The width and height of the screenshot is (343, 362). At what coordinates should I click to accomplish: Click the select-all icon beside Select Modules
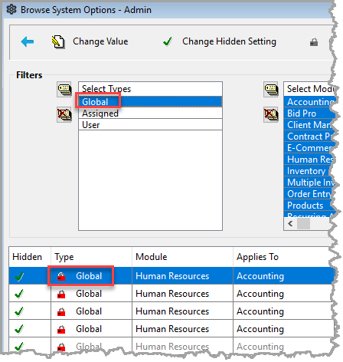click(271, 90)
